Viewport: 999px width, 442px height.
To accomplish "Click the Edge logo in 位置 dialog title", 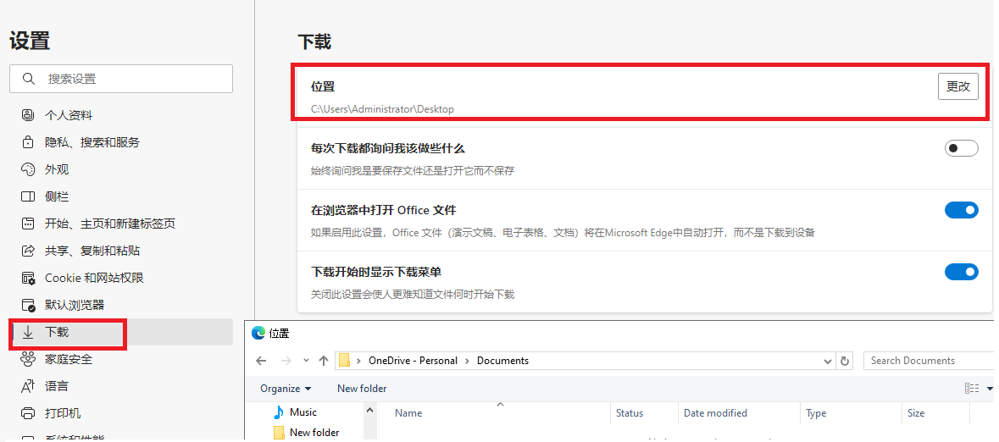I will 258,333.
